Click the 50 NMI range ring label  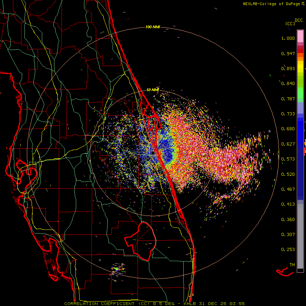click(x=153, y=90)
